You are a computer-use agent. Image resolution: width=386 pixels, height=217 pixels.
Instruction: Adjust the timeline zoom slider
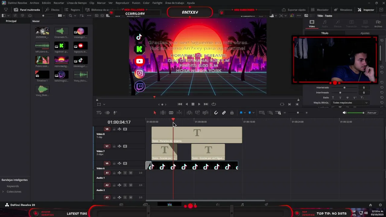pyautogui.click(x=298, y=113)
